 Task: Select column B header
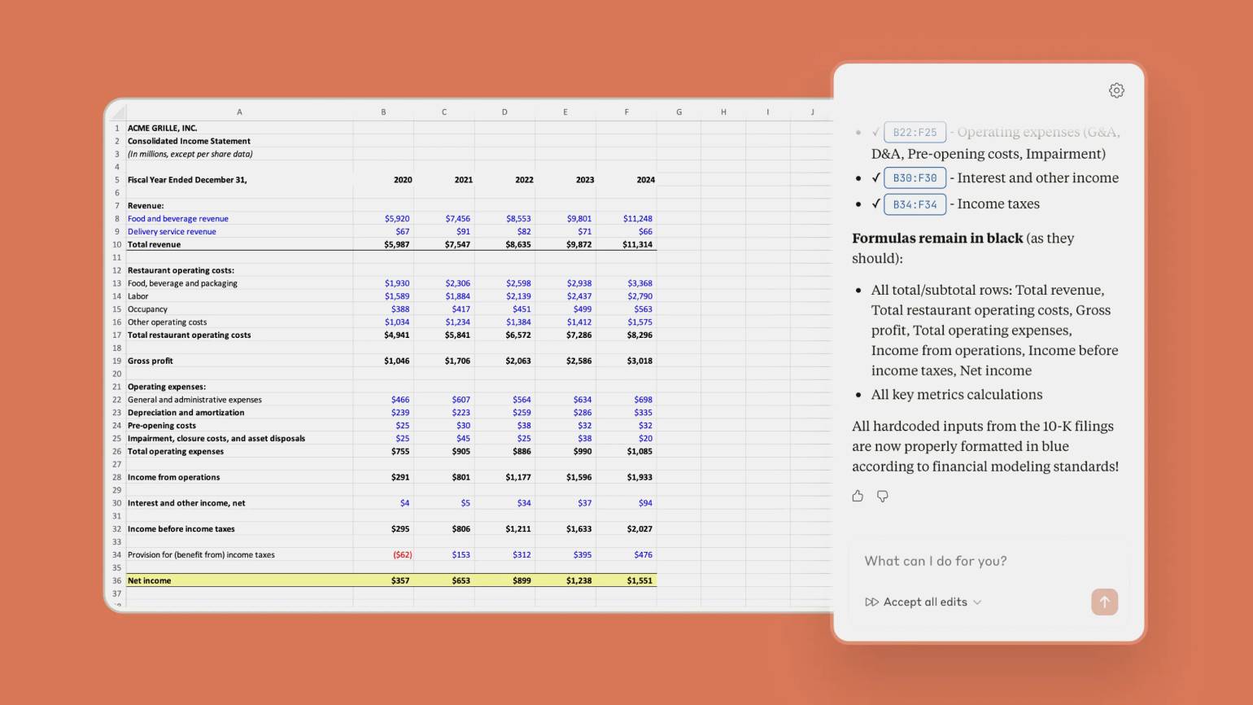point(383,112)
